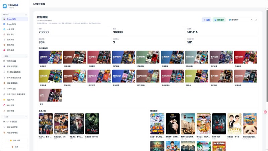The image size is (268, 151).
Task: Open 自动清理 in the sidebar
Action: [15, 111]
